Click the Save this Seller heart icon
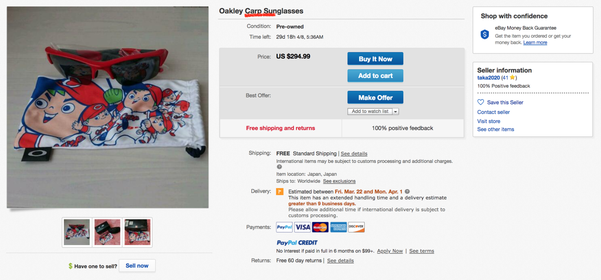Viewport: 601px width, 280px height. 480,102
